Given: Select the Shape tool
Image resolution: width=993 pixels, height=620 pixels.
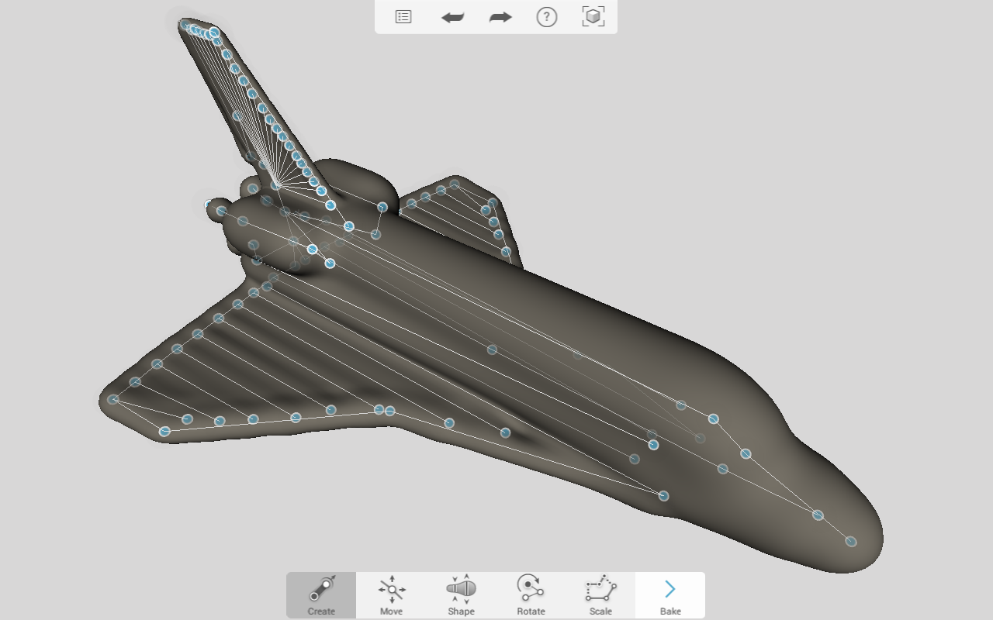Looking at the screenshot, I should click(461, 595).
